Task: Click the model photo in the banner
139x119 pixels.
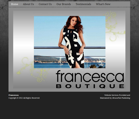Action: click(x=70, y=42)
